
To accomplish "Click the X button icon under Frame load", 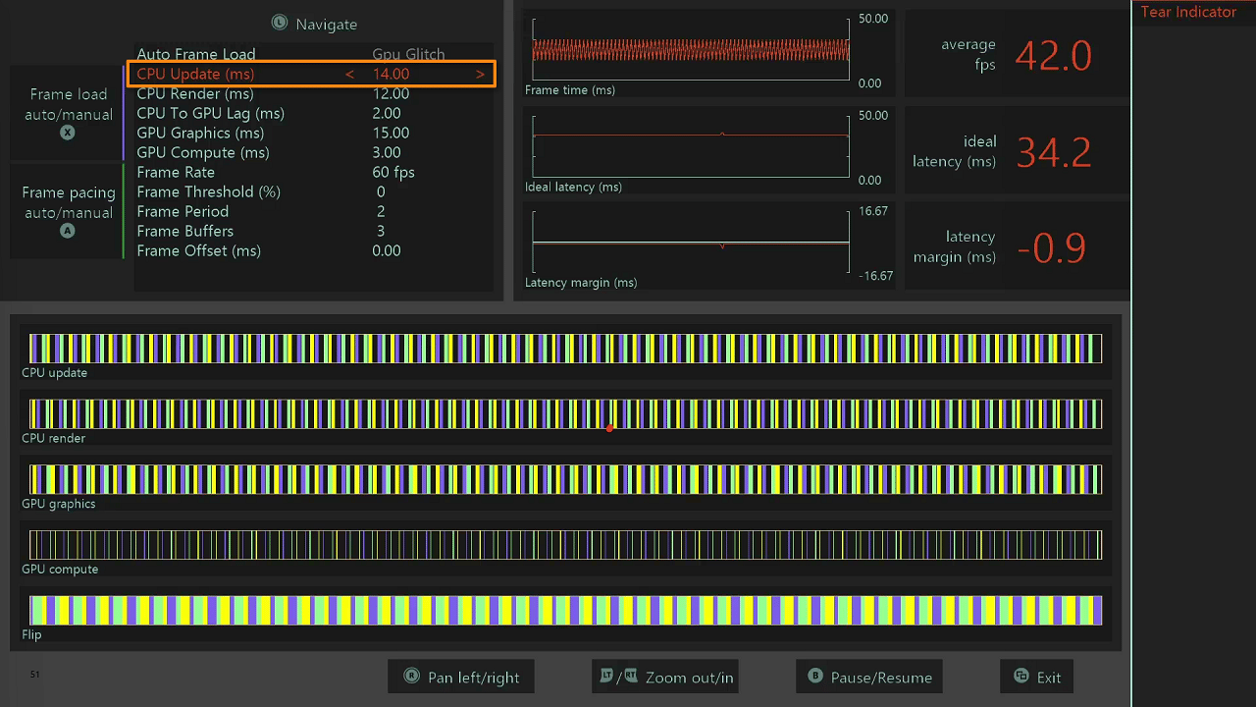I will [x=68, y=133].
